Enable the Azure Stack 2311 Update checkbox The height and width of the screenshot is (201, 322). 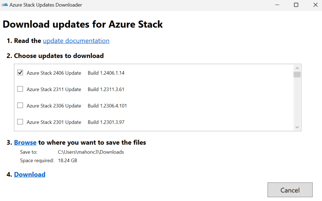[x=20, y=89]
